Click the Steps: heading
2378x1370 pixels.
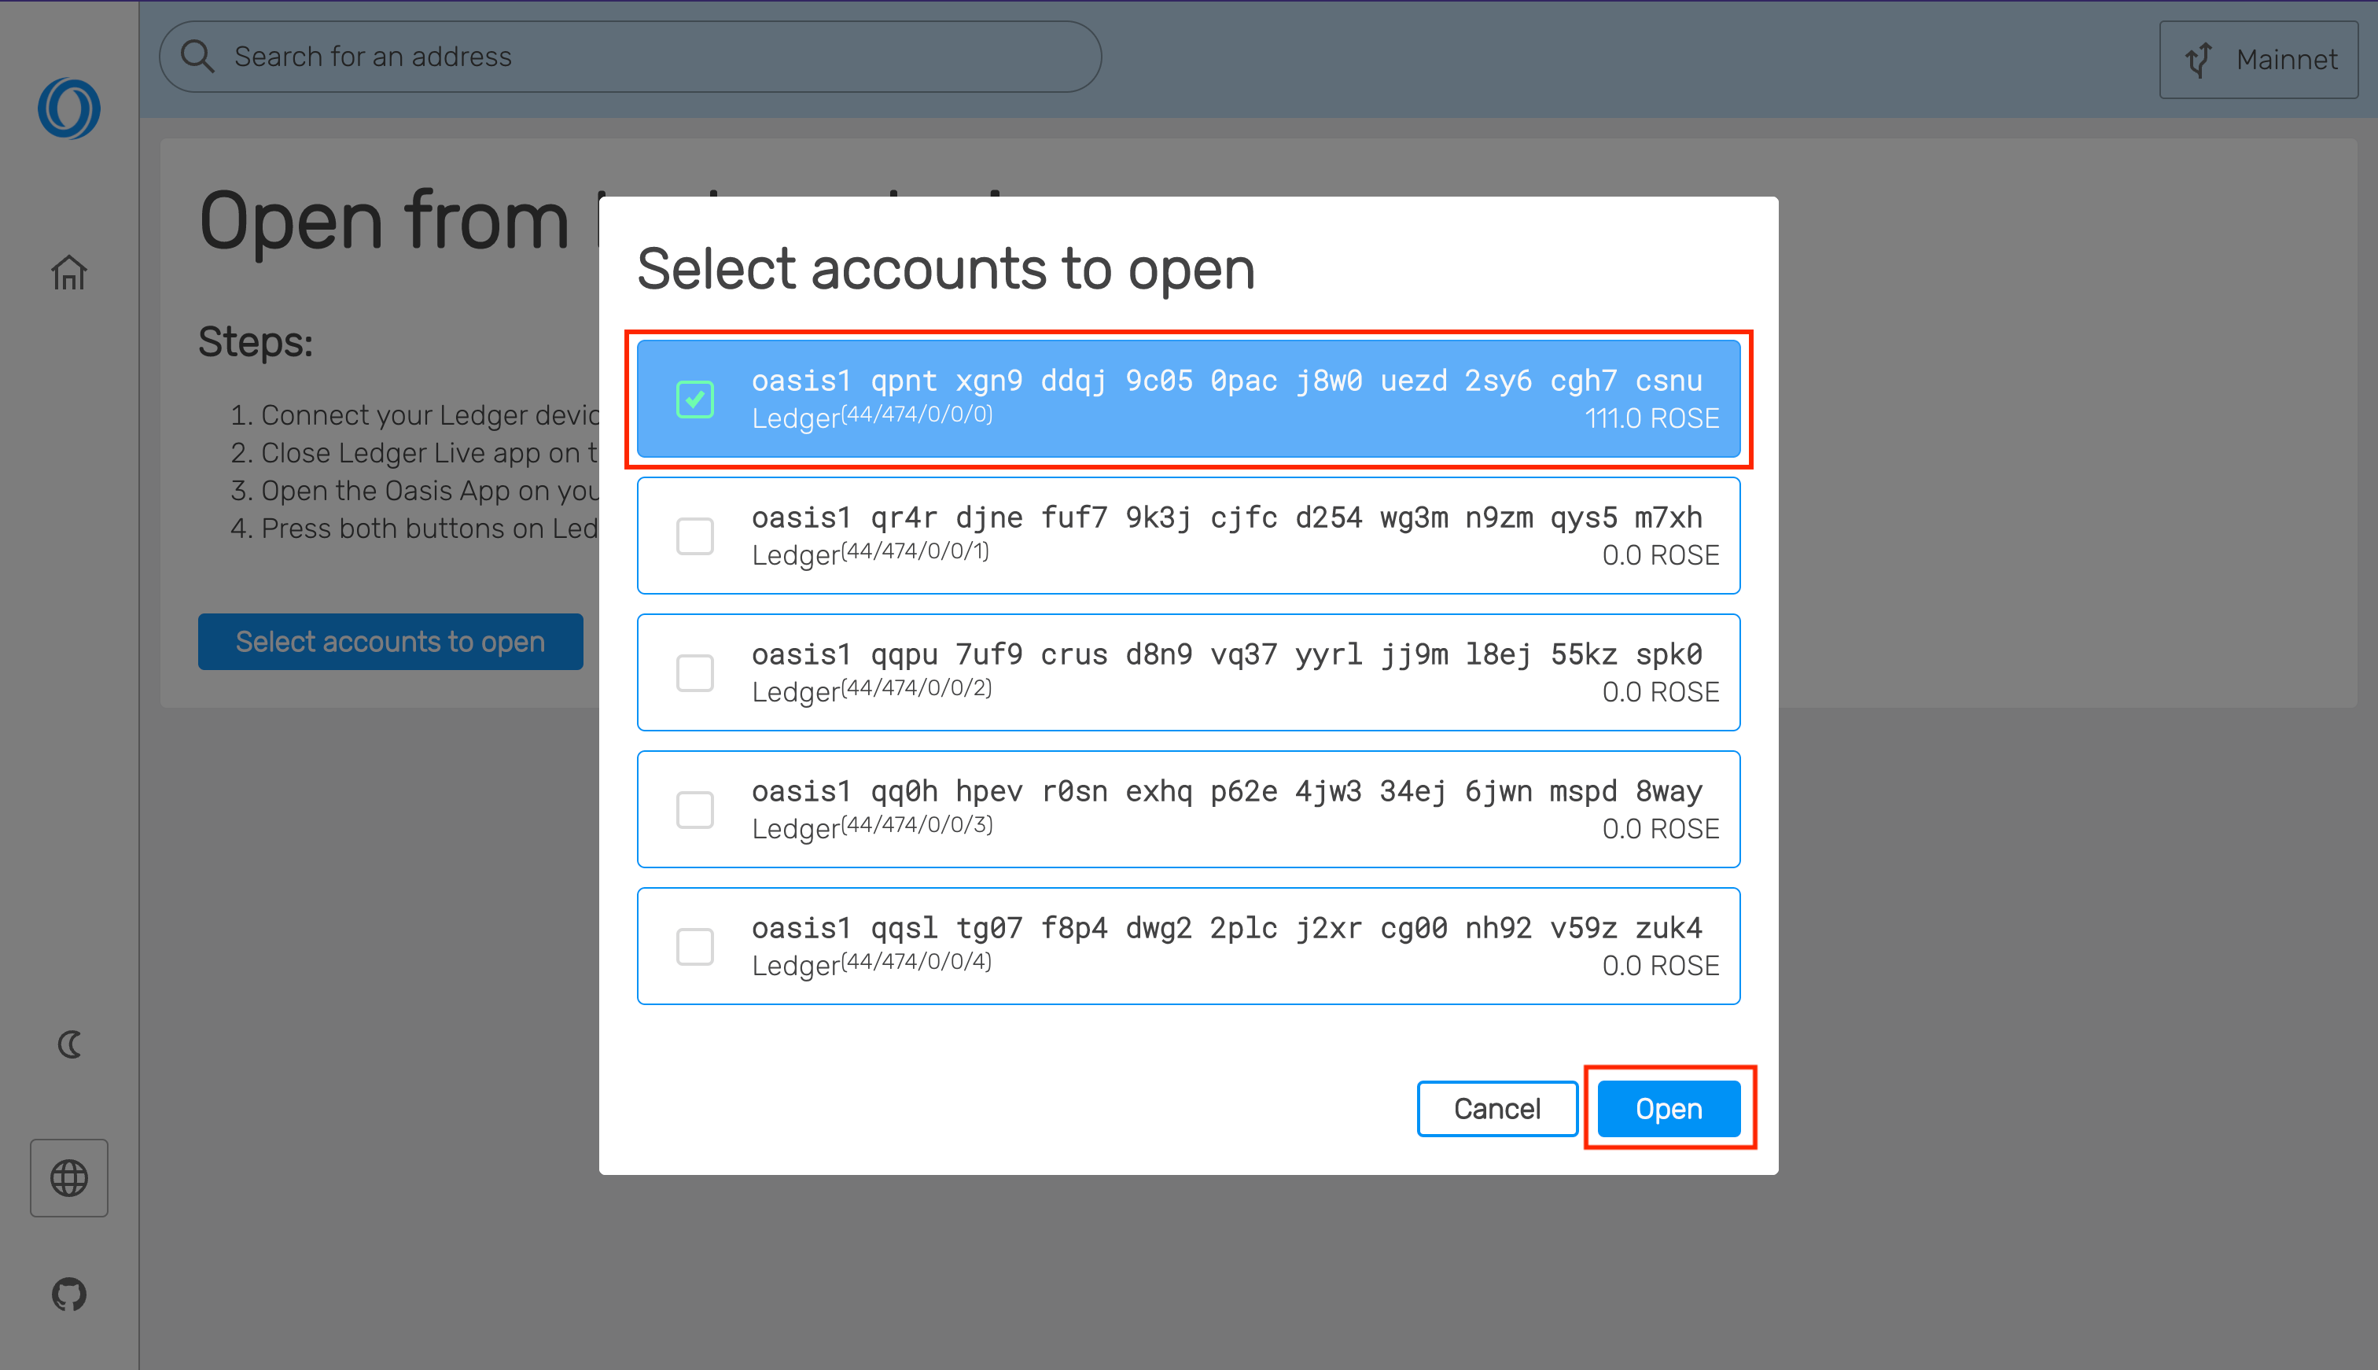255,341
